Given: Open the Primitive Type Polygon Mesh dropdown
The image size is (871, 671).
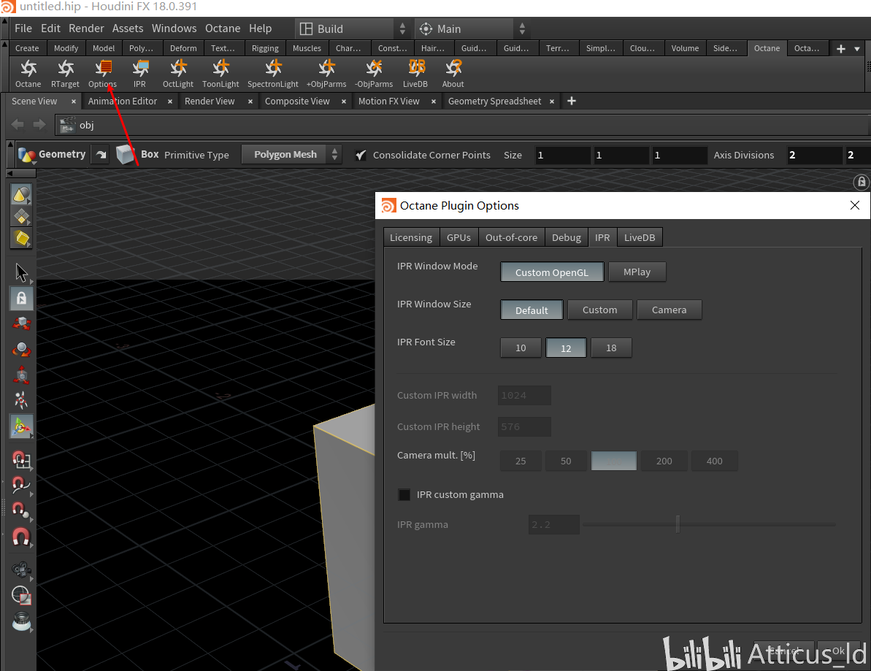Looking at the screenshot, I should coord(292,155).
